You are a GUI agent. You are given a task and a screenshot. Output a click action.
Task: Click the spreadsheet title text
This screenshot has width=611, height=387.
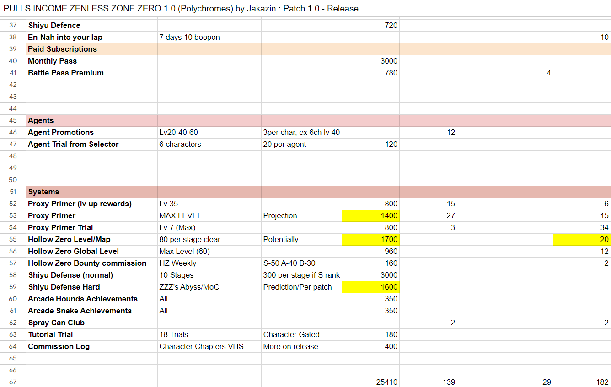click(181, 9)
